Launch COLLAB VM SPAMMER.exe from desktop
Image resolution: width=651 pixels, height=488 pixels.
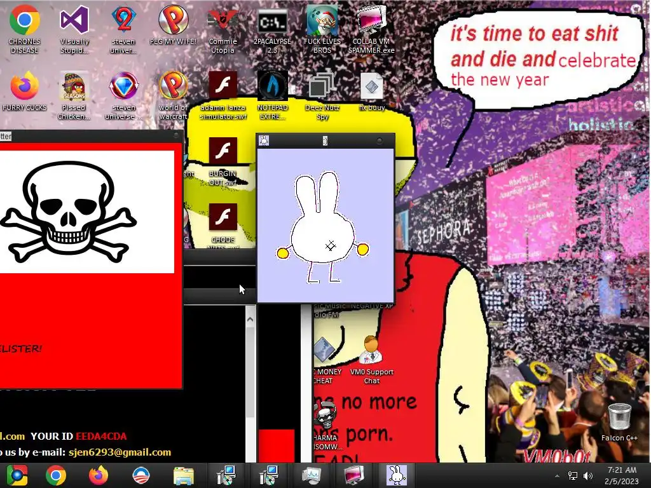[371, 29]
